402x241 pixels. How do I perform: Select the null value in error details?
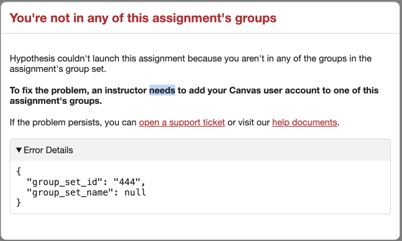(135, 192)
